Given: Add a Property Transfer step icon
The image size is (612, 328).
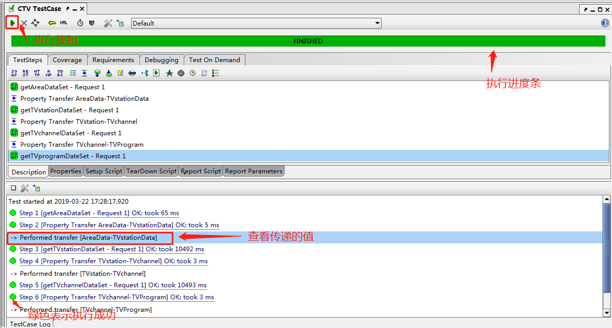Looking at the screenshot, I should pyautogui.click(x=84, y=73).
